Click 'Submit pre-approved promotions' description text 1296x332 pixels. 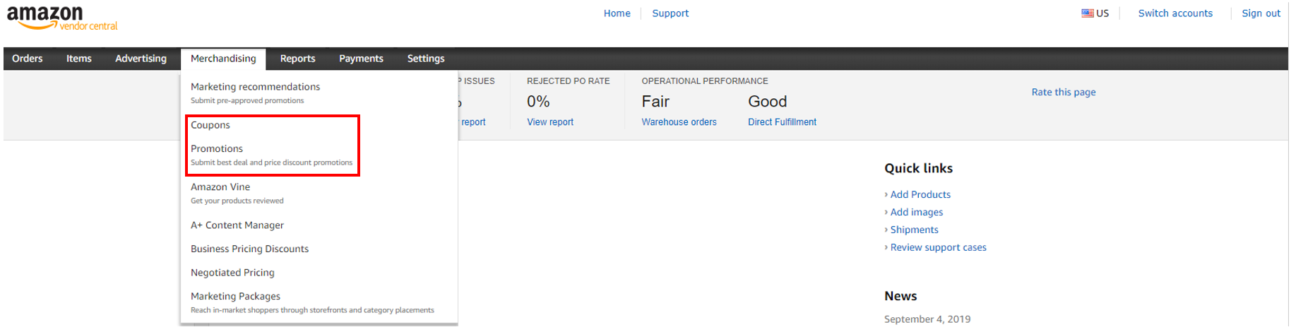tap(247, 101)
